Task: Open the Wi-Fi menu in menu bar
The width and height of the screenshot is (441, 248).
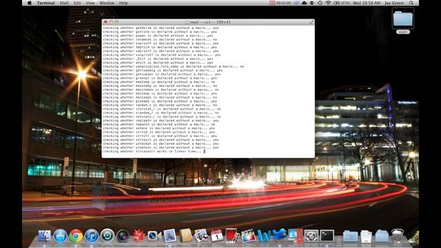Action: (x=328, y=3)
